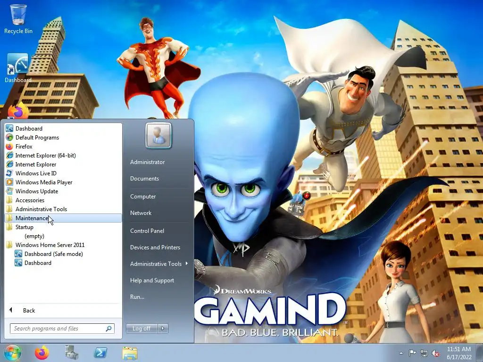
Task: Click the Default Programs entry text
Action: click(37, 138)
